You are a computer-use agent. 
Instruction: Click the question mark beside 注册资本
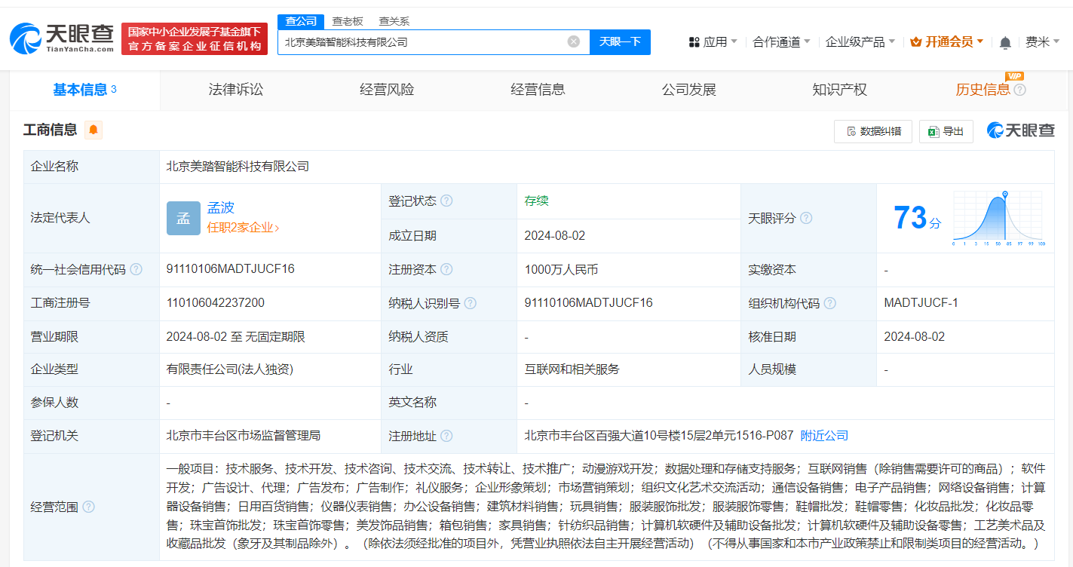[448, 269]
